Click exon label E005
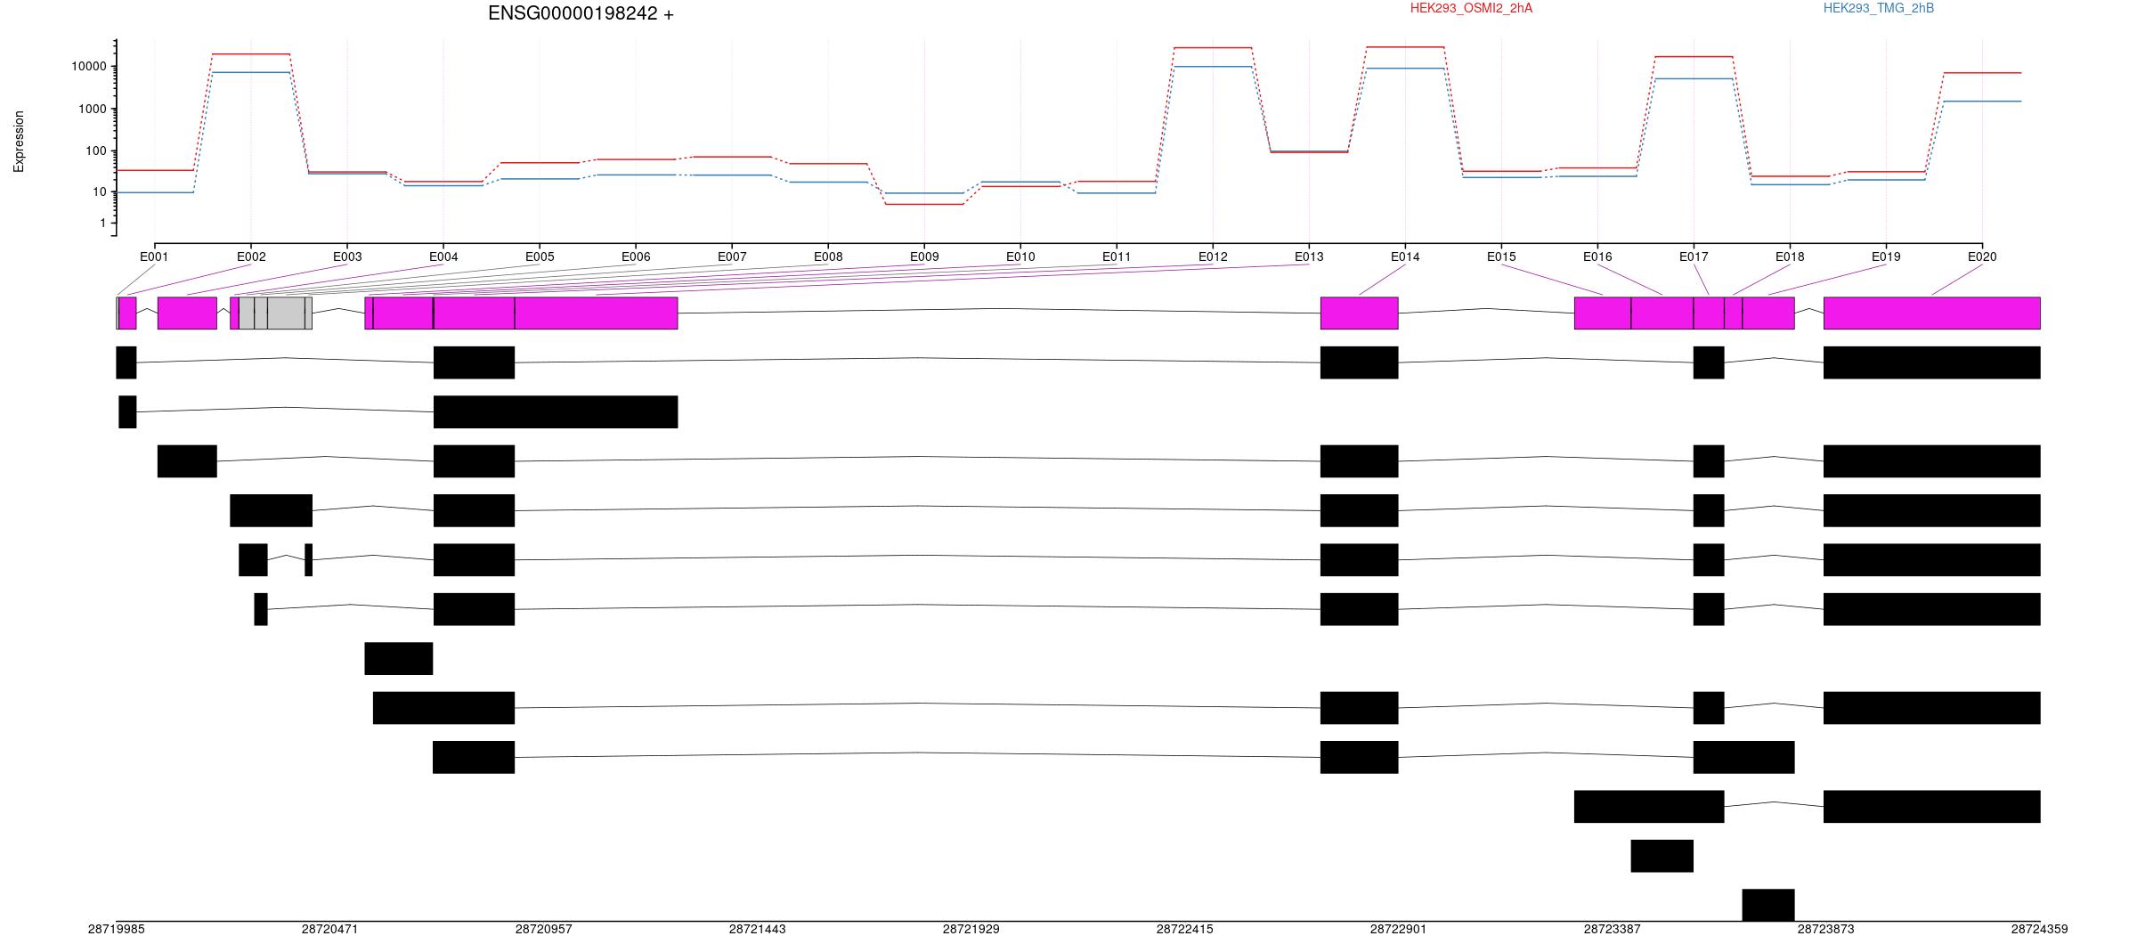The height and width of the screenshot is (944, 2137). (540, 256)
